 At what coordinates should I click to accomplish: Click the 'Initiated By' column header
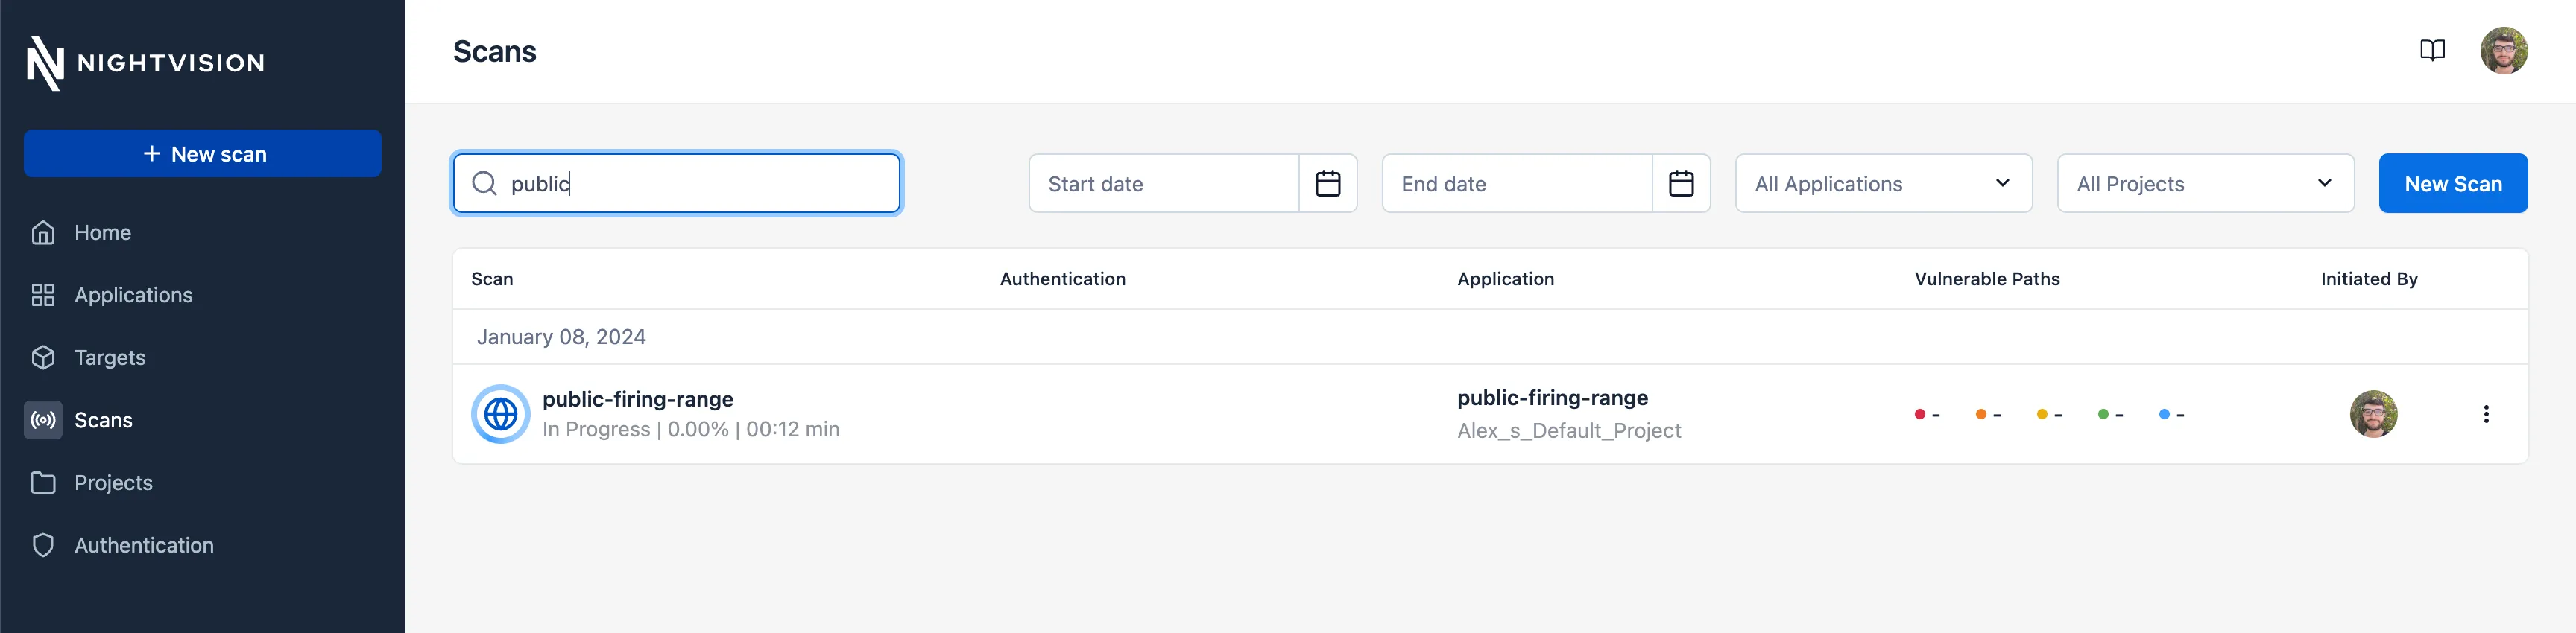tap(2369, 279)
